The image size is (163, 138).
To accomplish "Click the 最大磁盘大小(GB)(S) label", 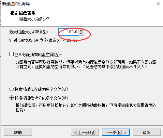I will (x=29, y=32).
